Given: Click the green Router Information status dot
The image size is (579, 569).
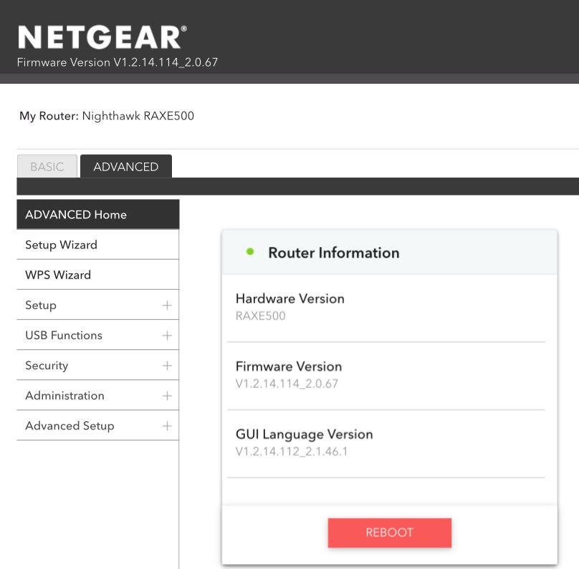Looking at the screenshot, I should [x=250, y=251].
